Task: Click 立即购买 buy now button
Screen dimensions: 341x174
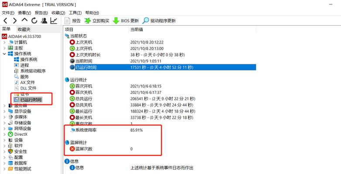Action: [x=97, y=21]
